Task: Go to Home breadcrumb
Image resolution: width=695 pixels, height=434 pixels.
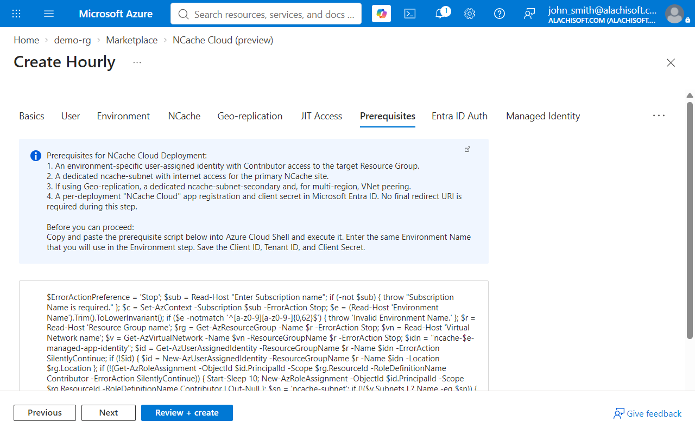Action: pyautogui.click(x=27, y=40)
